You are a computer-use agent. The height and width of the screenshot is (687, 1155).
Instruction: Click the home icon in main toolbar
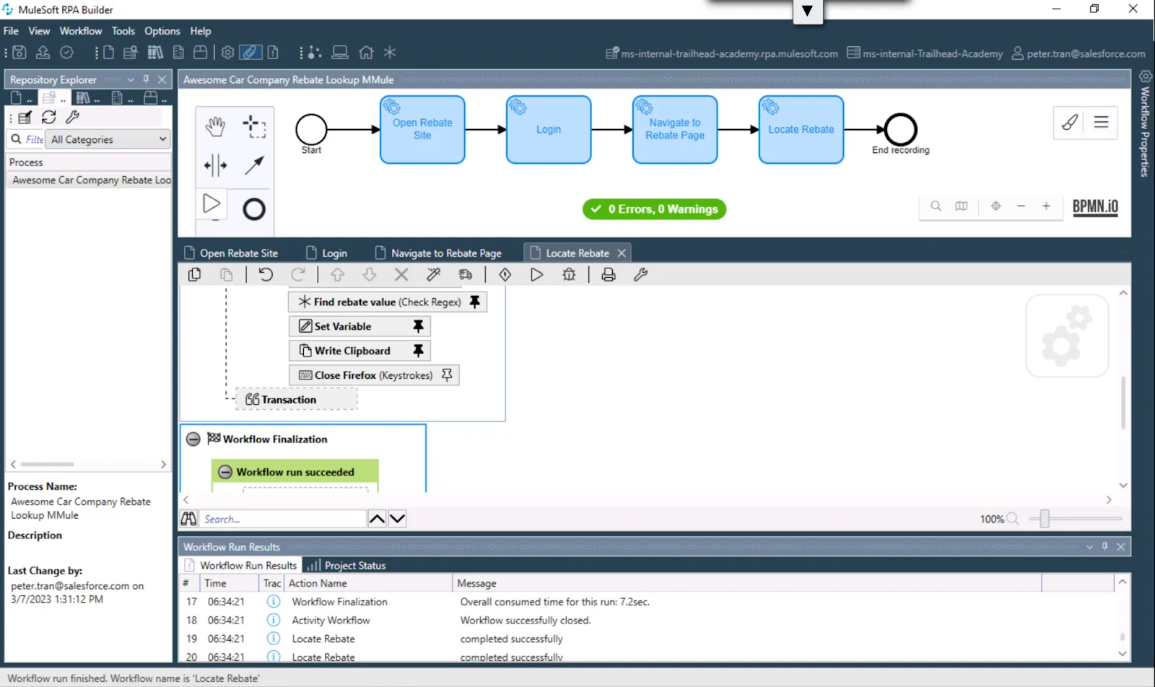[x=366, y=53]
